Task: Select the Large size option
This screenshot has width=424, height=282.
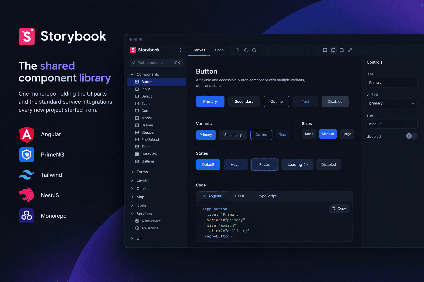Action: (x=347, y=134)
